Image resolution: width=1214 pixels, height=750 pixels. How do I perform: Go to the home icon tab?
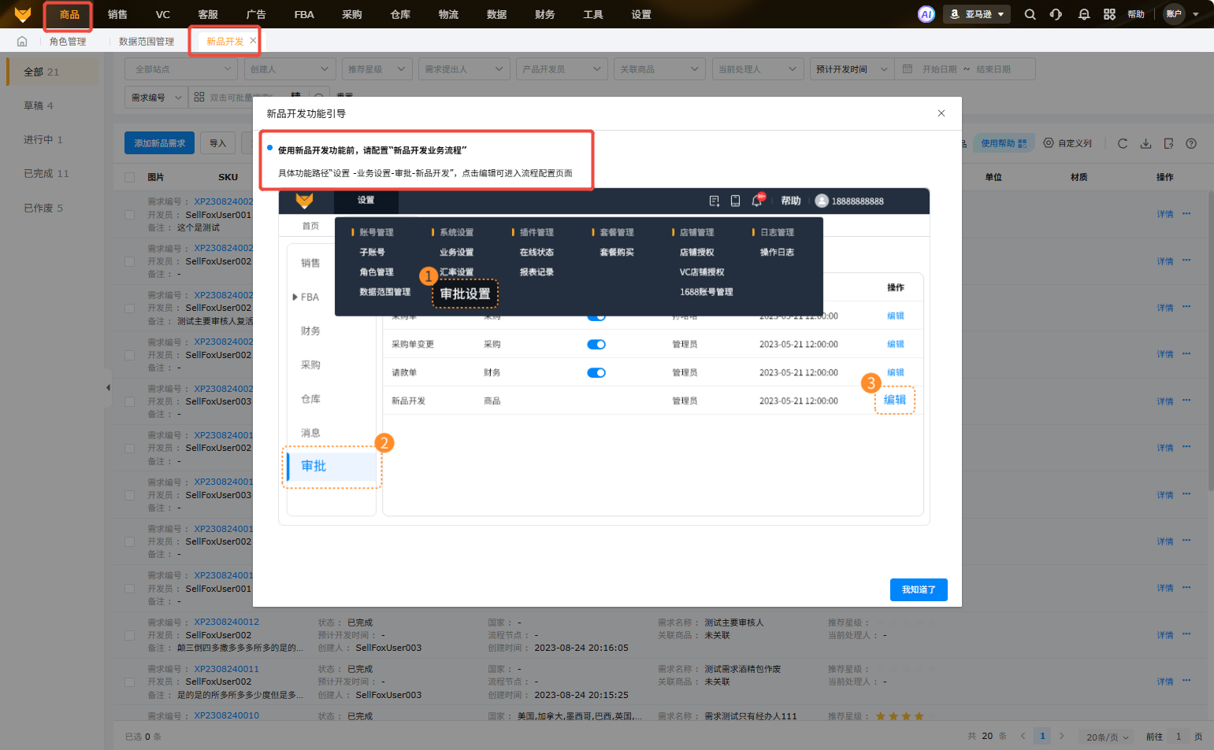click(x=22, y=41)
